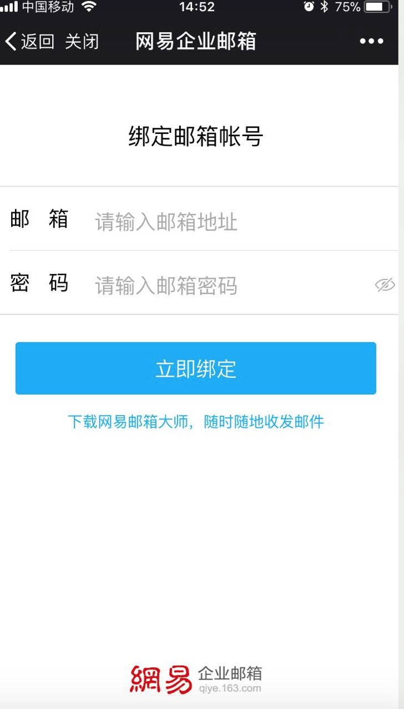Click the 立即绑定 button
Screen dimensions: 404x709
(196, 368)
